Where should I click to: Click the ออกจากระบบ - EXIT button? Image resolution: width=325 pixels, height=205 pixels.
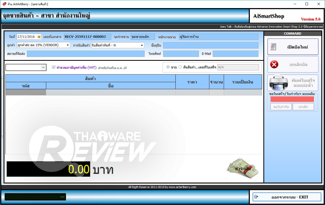pyautogui.click(x=287, y=197)
